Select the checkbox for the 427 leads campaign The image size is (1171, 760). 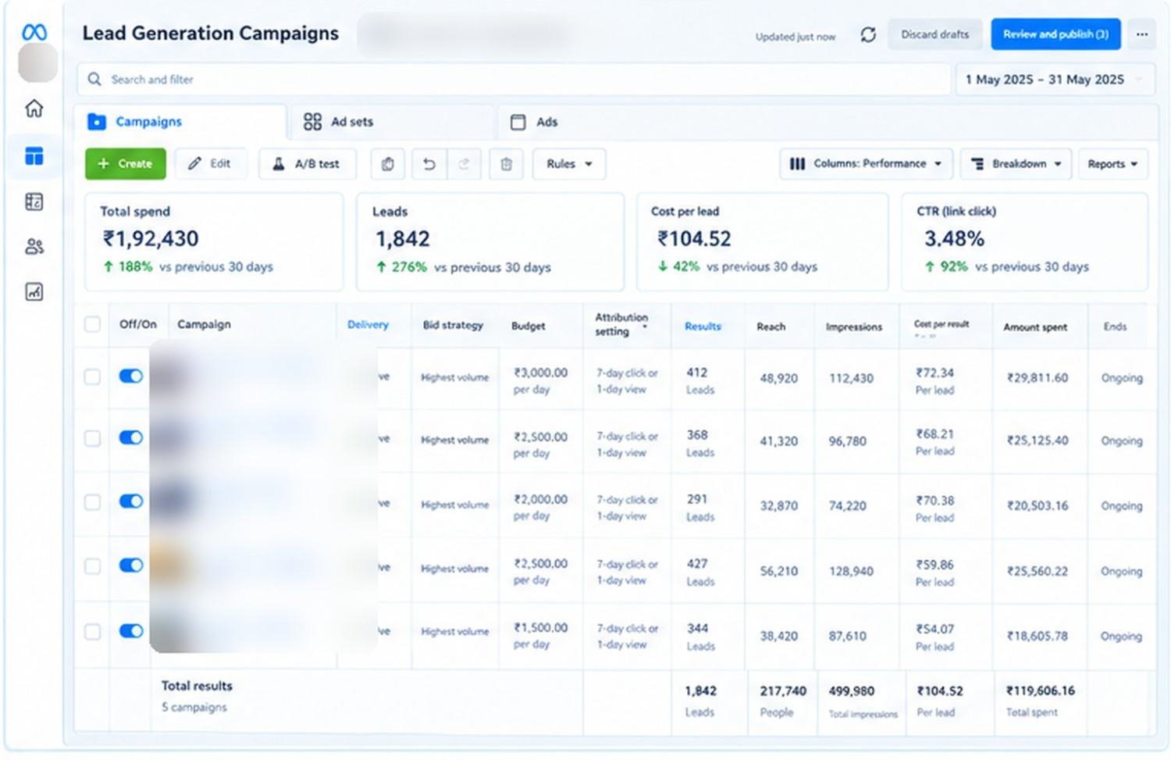click(x=92, y=566)
